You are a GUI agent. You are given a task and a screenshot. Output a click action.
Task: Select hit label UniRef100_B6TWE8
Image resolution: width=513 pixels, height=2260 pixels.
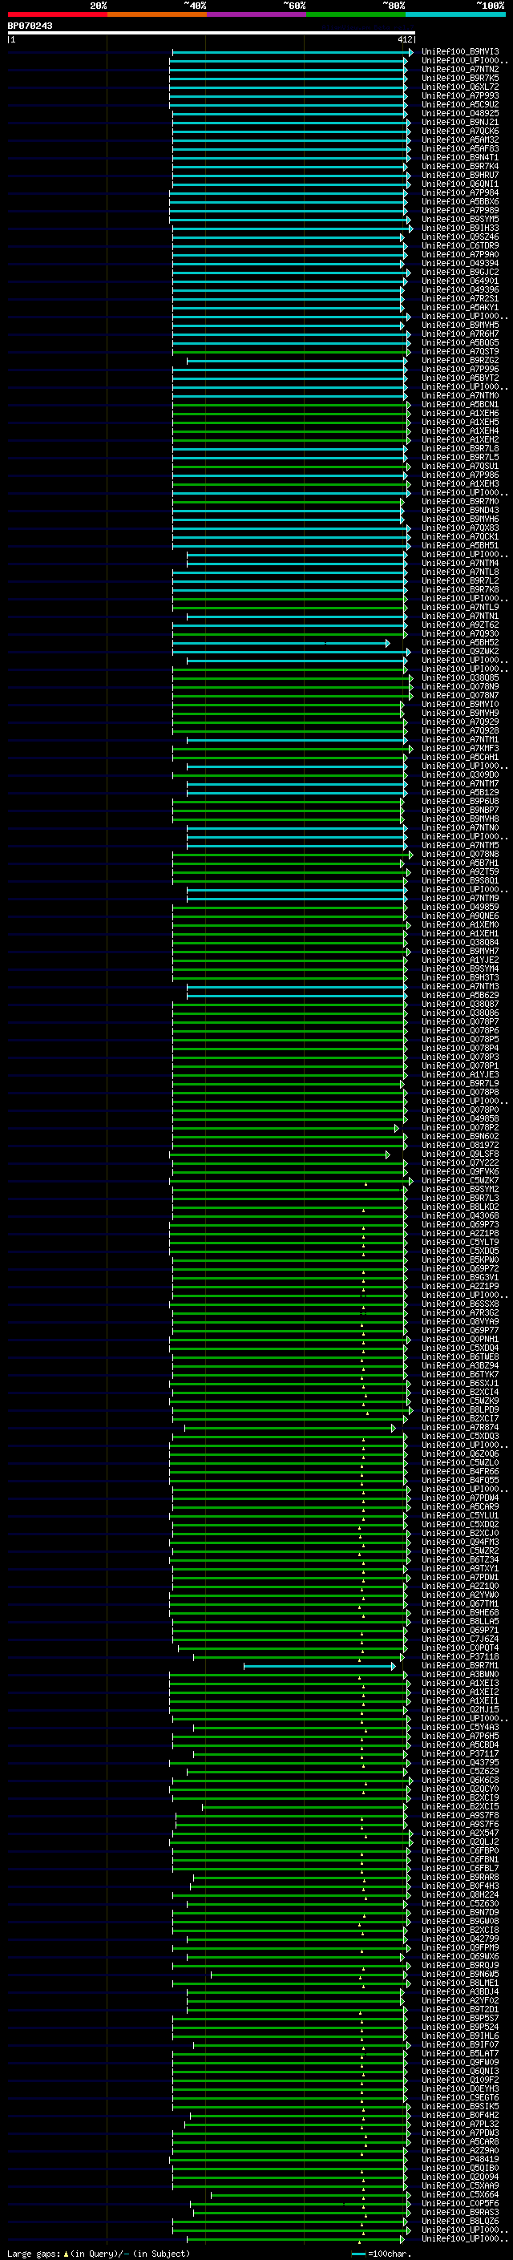point(460,1357)
